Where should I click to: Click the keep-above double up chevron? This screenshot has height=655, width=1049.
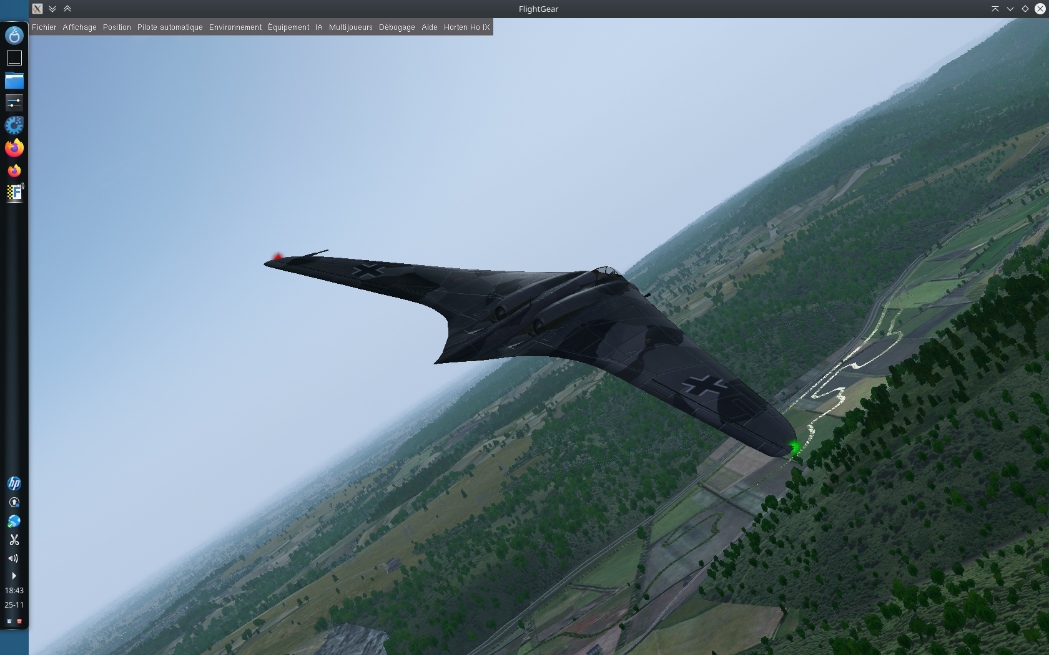tap(67, 9)
